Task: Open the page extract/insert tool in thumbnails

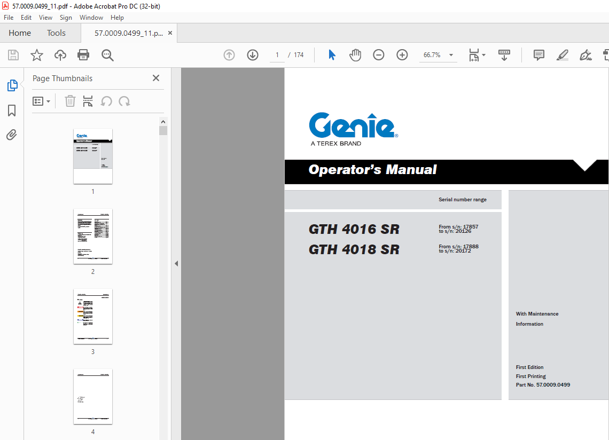Action: point(88,101)
